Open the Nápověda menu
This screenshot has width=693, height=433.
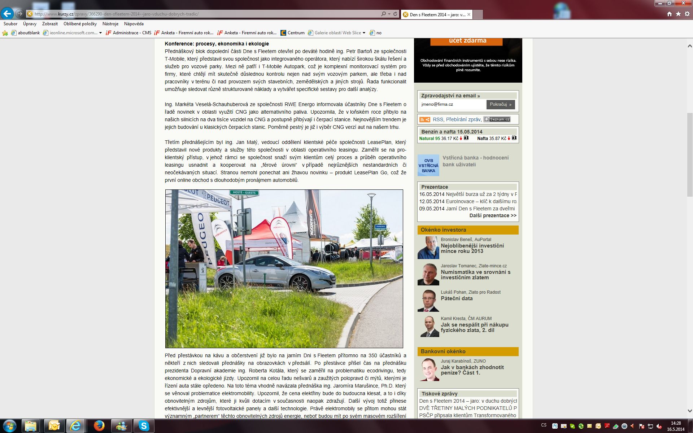tap(134, 24)
